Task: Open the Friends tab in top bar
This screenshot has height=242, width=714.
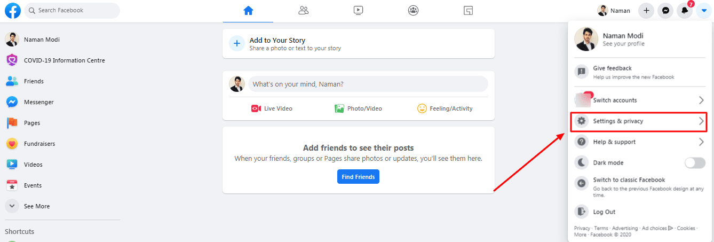Action: coord(304,10)
